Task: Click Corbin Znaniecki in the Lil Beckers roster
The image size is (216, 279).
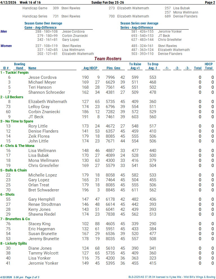Action: [44, 112]
